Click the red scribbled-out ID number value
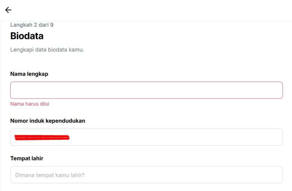 click(x=42, y=137)
